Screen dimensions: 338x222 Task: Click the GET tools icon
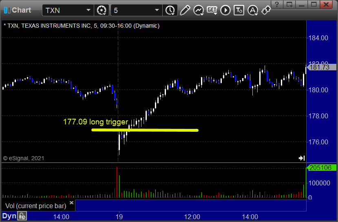click(x=212, y=10)
